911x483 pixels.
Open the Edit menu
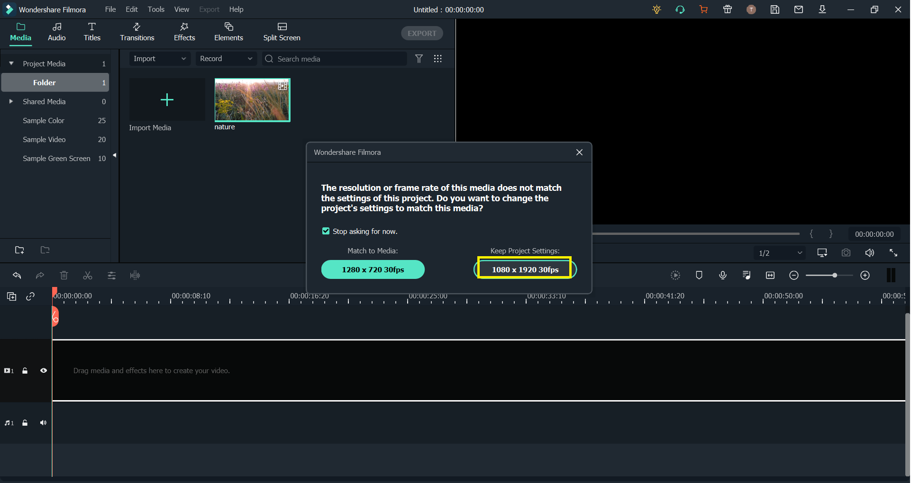click(132, 9)
